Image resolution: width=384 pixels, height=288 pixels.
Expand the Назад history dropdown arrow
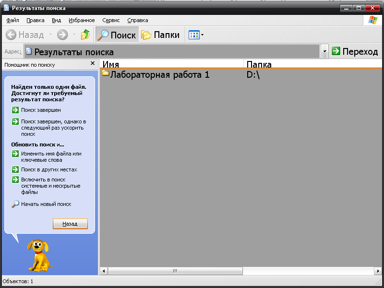[x=50, y=35]
